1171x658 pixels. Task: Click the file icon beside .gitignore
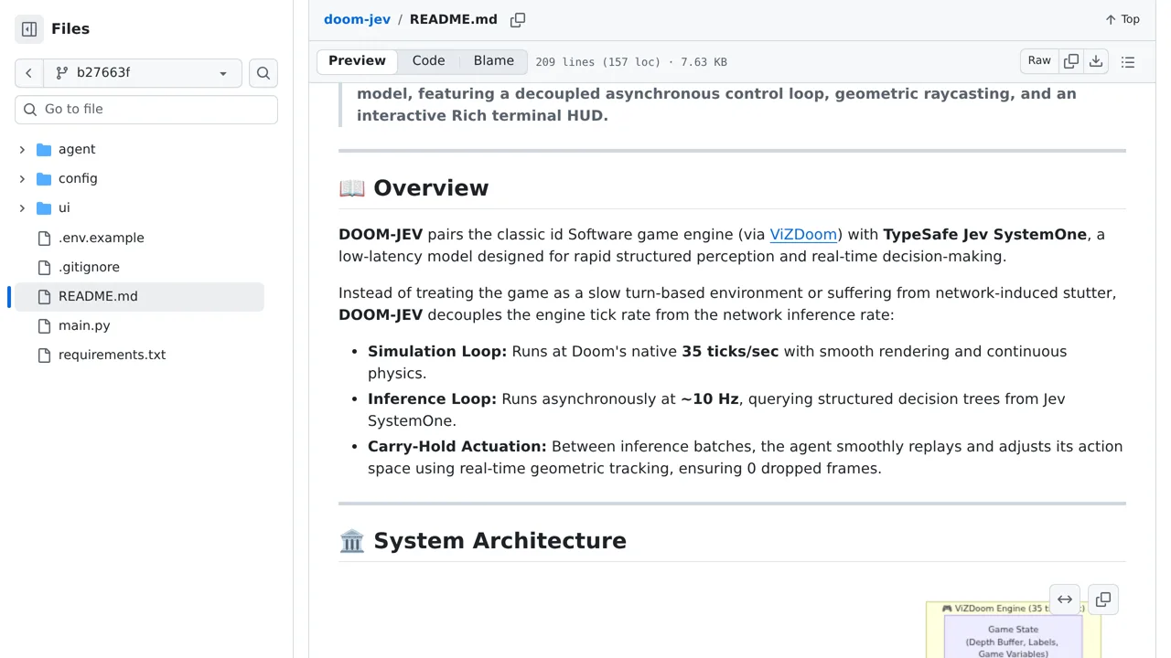pos(44,267)
